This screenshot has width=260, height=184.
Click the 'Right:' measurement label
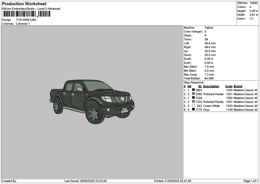(x=187, y=47)
